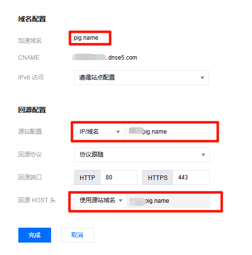Click the 源站配置 field label

[30, 132]
